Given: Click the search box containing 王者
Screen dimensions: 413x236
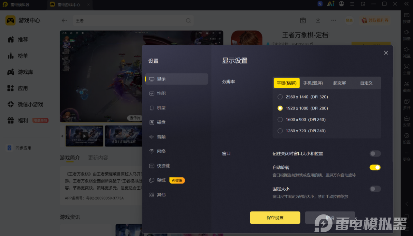Looking at the screenshot, I should (134, 21).
